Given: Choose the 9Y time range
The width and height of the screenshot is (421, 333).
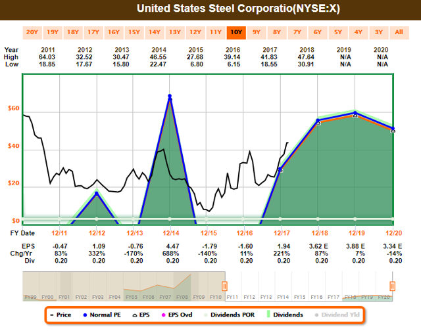Looking at the screenshot, I should (257, 32).
